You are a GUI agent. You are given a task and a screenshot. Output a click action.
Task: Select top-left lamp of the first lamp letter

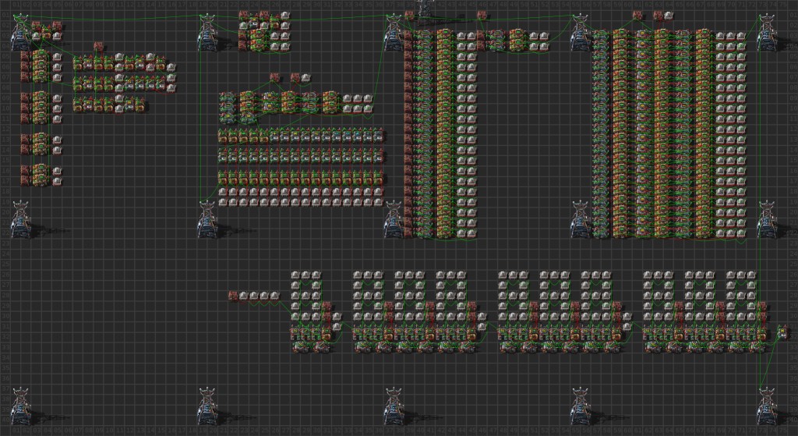(x=295, y=275)
